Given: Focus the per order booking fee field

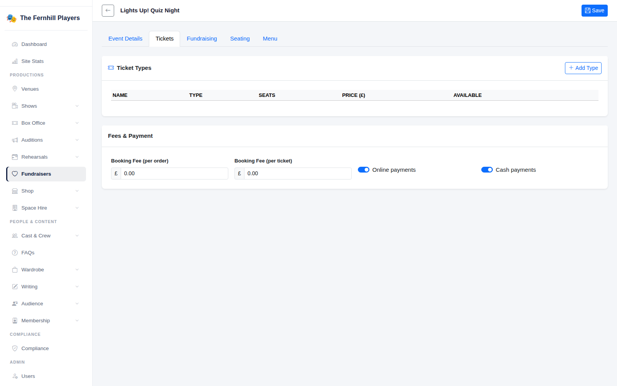Looking at the screenshot, I should tap(174, 174).
